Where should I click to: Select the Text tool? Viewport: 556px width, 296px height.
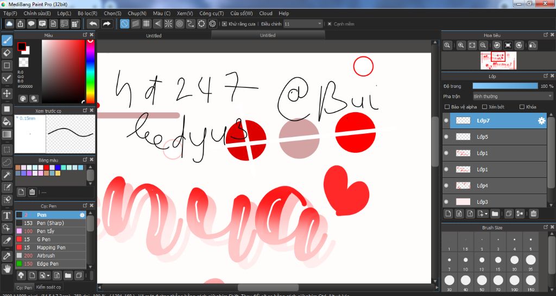tap(7, 215)
